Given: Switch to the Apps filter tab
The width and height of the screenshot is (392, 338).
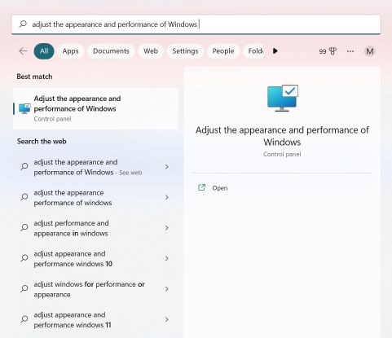Looking at the screenshot, I should [70, 51].
